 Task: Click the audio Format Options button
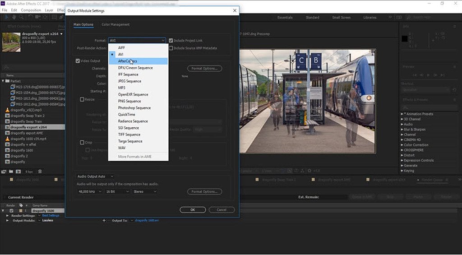204,192
